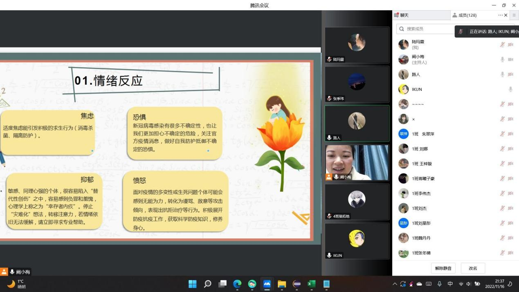Click the camera icon beside 阚小梅
The image size is (519, 292).
tap(510, 59)
